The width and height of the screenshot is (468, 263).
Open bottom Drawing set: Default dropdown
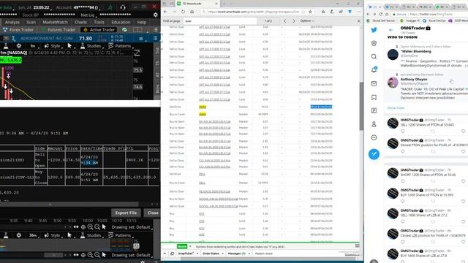[132, 255]
